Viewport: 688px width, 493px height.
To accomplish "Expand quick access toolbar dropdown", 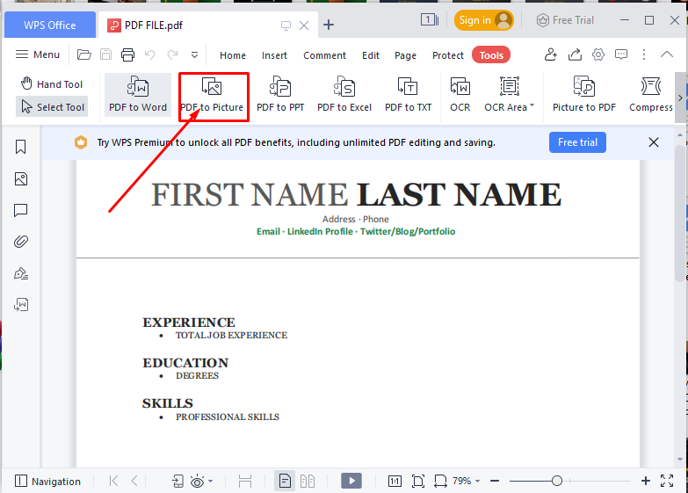I will [x=194, y=55].
